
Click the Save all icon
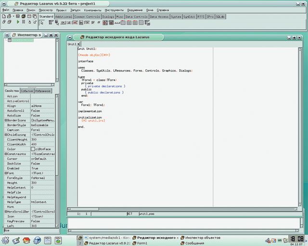24,16
